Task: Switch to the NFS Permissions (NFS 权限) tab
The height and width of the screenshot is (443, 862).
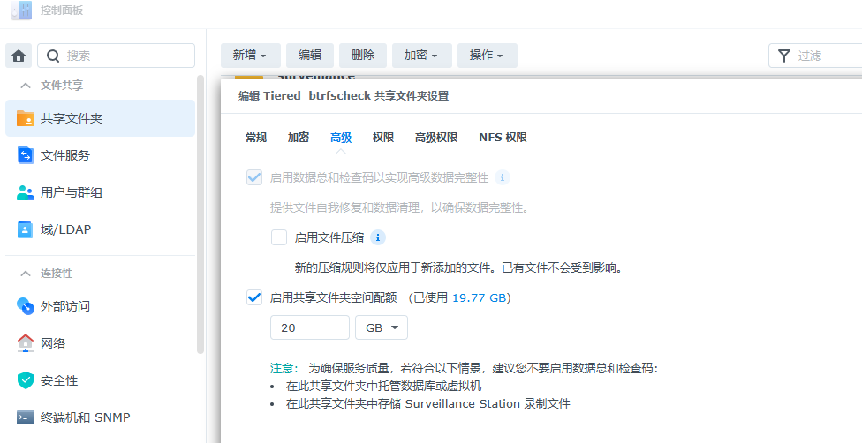Action: pos(503,138)
